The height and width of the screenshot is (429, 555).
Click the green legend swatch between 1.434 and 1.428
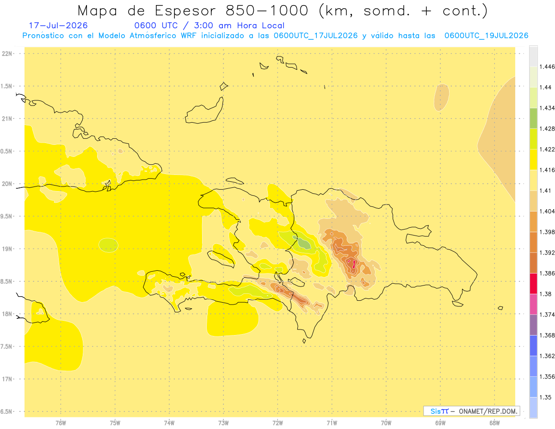[533, 118]
